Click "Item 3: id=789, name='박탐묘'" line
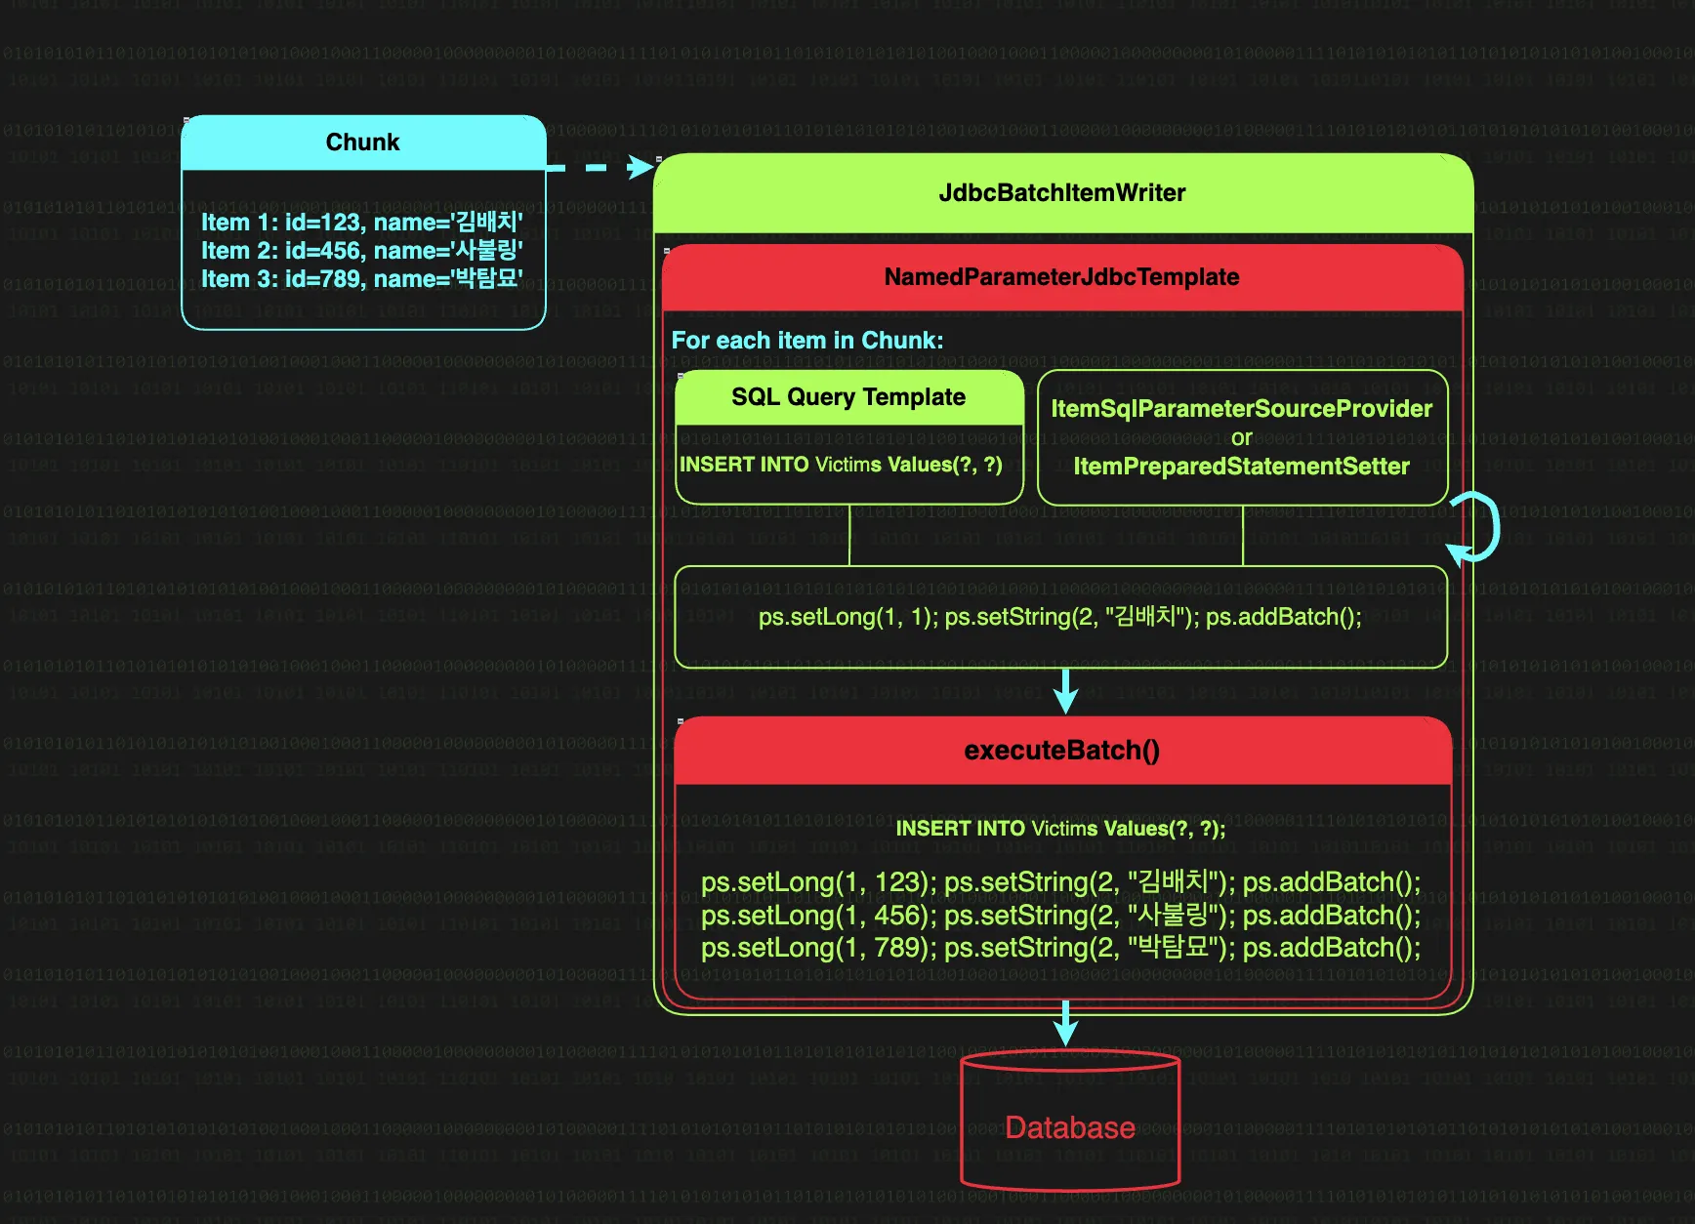The width and height of the screenshot is (1695, 1224). pos(362,279)
